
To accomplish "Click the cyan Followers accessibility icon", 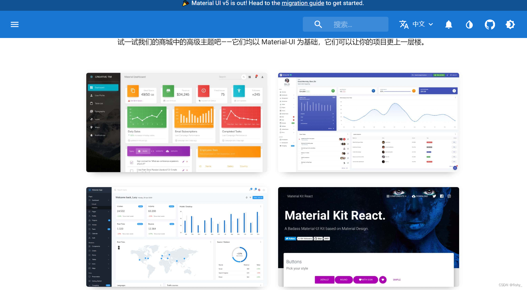I will [239, 91].
